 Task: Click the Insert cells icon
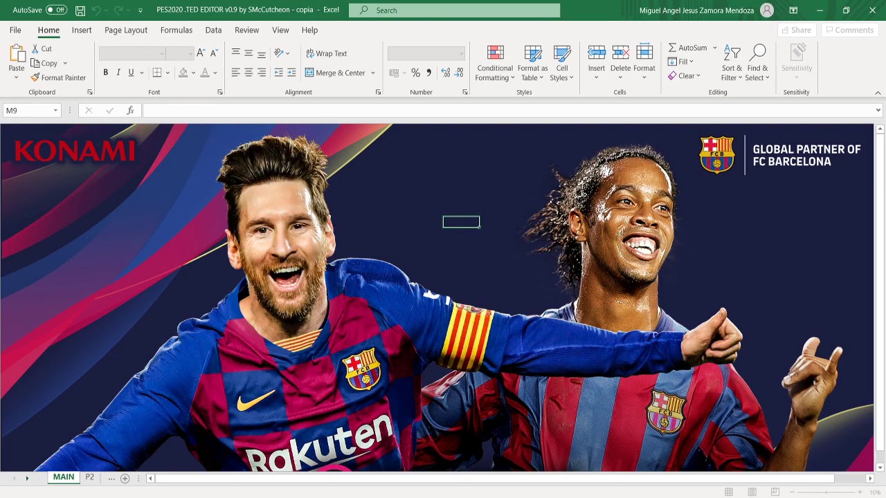coord(596,53)
